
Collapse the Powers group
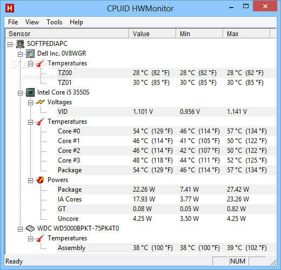30,180
